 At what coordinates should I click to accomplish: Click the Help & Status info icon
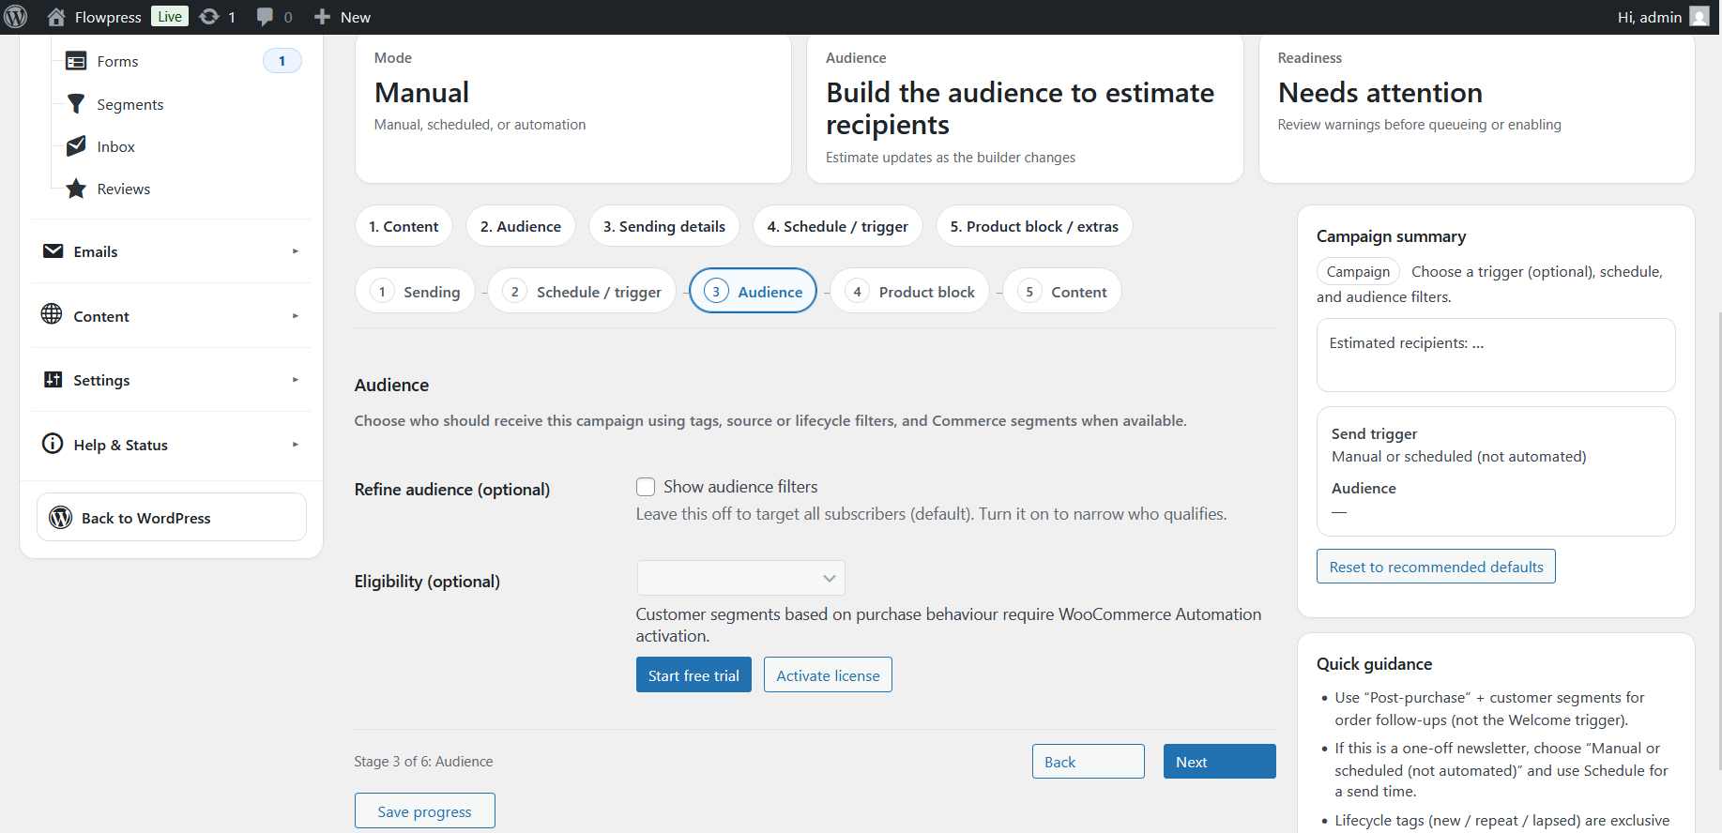53,444
